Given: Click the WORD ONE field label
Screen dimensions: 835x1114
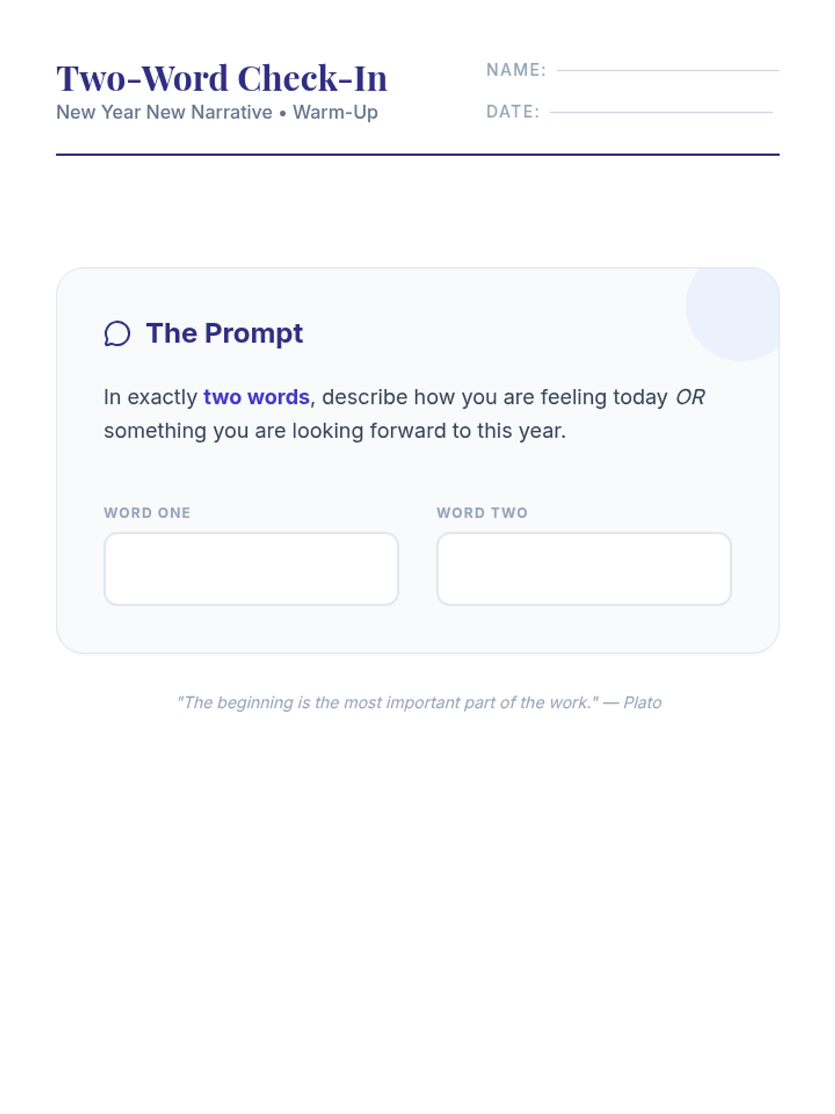Looking at the screenshot, I should (x=147, y=513).
